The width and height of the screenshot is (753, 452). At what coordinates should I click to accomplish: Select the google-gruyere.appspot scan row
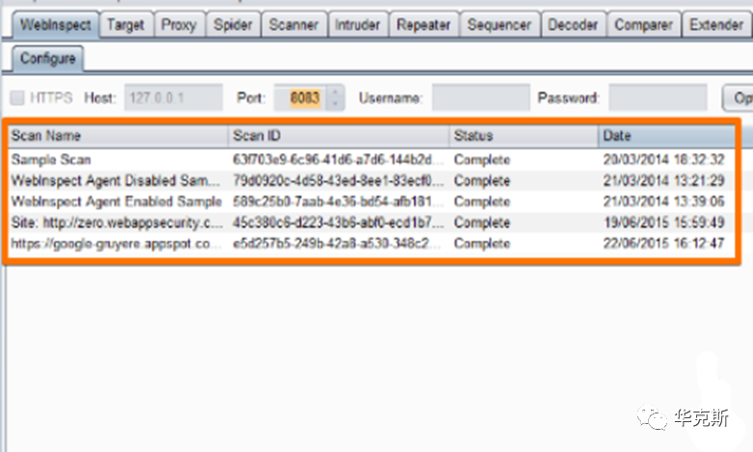coord(116,244)
